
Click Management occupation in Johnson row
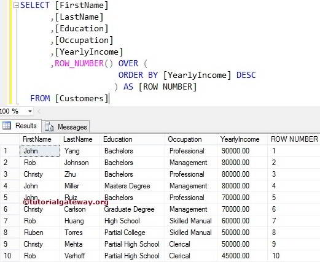point(191,163)
